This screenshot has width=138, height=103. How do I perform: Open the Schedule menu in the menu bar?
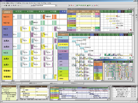coord(25,3)
